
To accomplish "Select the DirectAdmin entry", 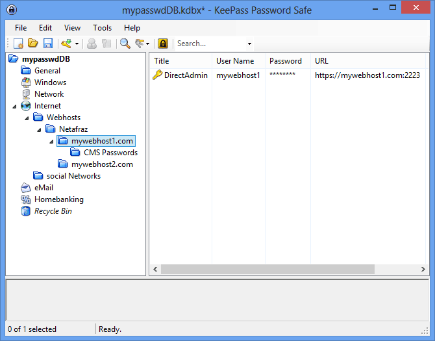I will [186, 75].
